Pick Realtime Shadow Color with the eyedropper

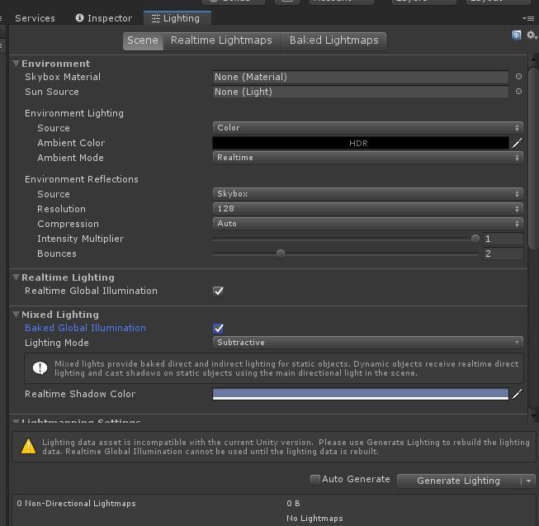517,394
